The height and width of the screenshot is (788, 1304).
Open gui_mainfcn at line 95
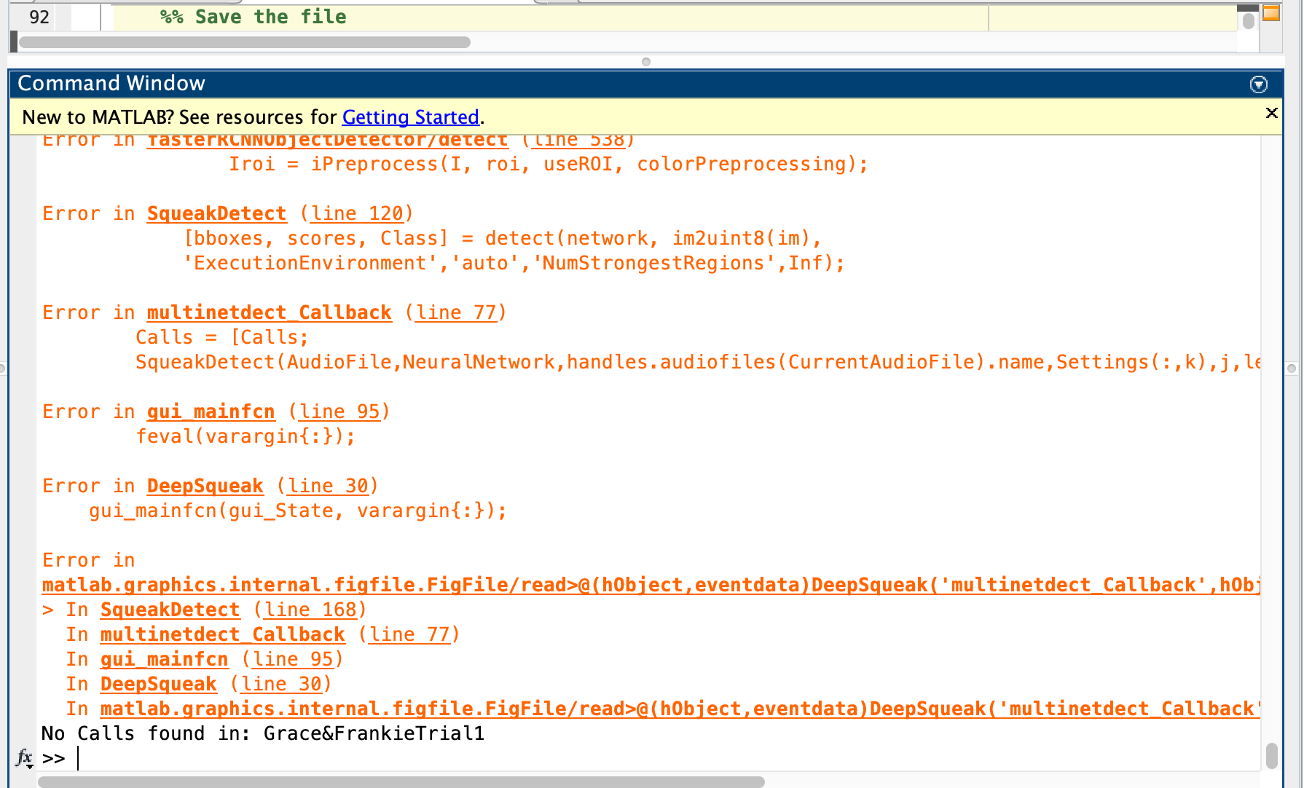pos(211,411)
